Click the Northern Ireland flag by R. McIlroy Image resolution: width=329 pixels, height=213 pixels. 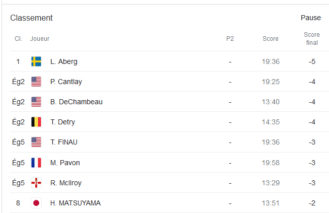(36, 183)
